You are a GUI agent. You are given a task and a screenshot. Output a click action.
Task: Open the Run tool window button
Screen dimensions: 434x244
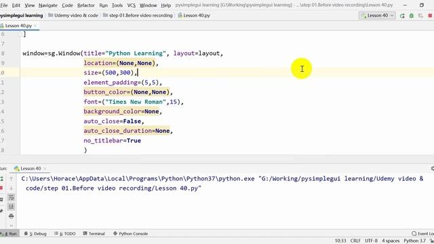click(9, 234)
